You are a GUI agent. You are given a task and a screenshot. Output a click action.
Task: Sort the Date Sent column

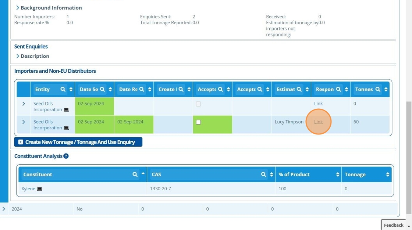point(110,89)
